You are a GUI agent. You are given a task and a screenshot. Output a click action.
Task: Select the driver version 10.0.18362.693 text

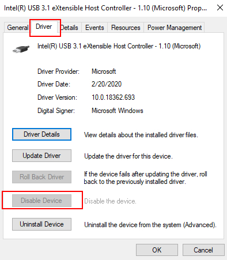click(113, 97)
